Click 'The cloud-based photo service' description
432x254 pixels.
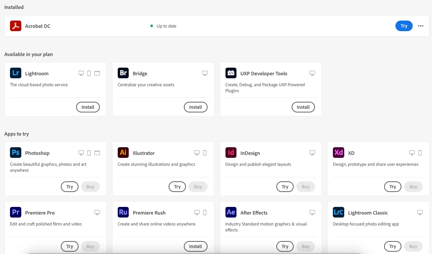(x=39, y=85)
